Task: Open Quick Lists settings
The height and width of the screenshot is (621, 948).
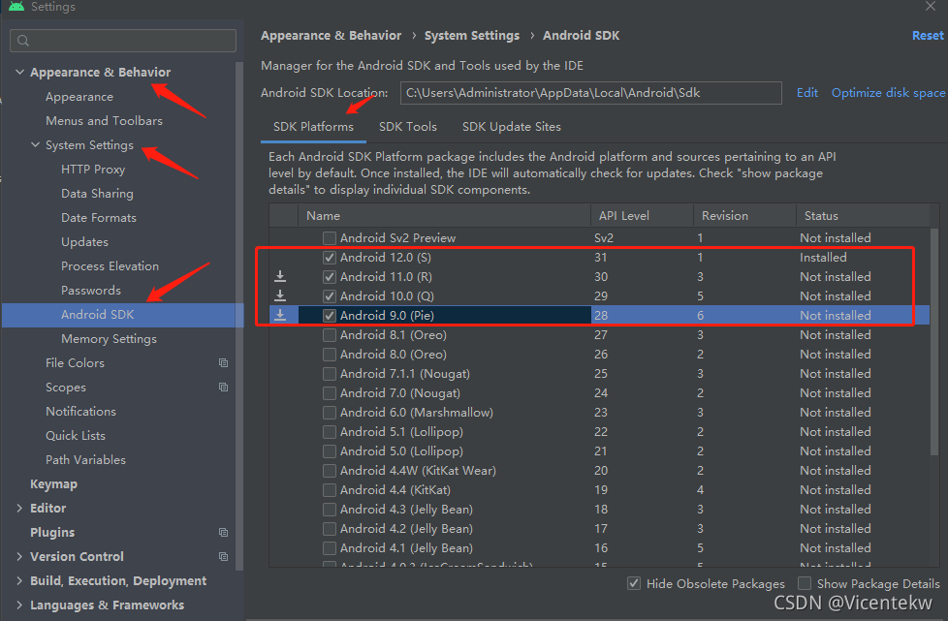Action: tap(76, 436)
